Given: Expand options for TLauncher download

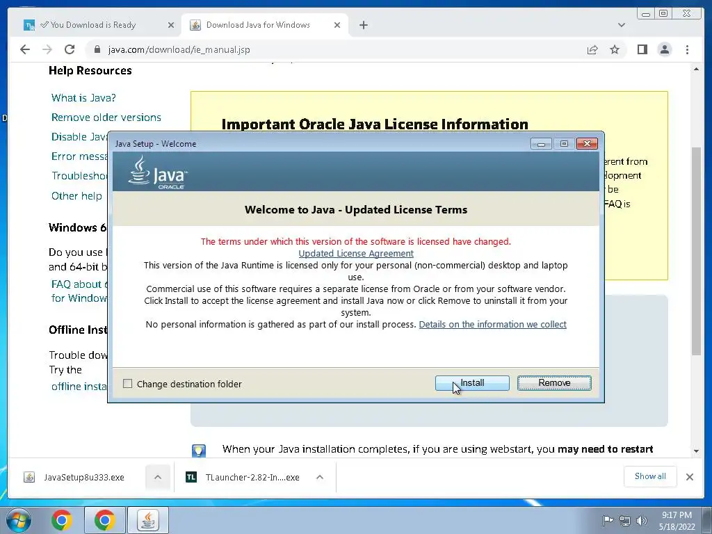Looking at the screenshot, I should (320, 477).
